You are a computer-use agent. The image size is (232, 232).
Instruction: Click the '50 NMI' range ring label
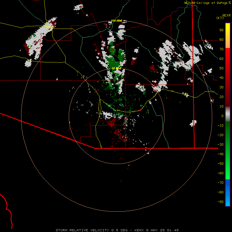coord(117,68)
